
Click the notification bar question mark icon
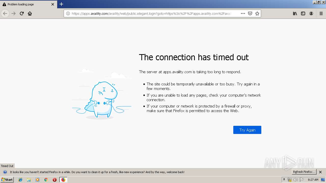click(x=5, y=172)
